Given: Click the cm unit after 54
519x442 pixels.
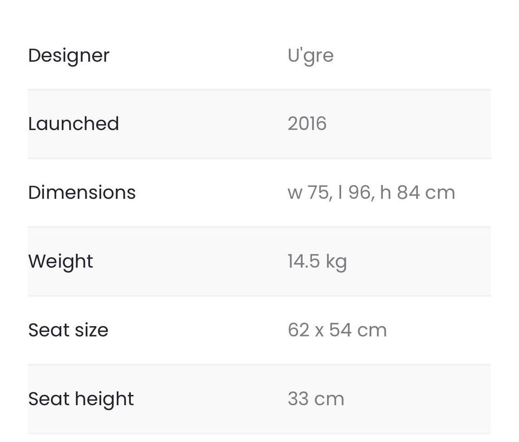Looking at the screenshot, I should coord(372,330).
